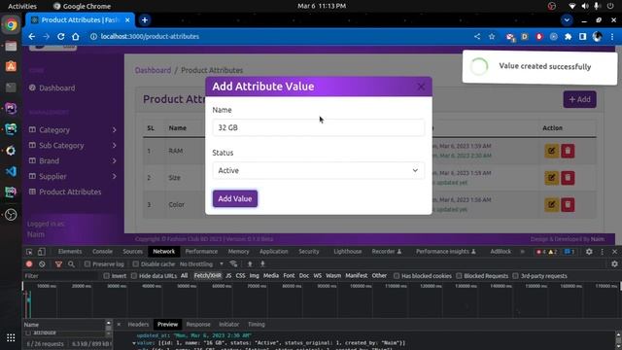The width and height of the screenshot is (622, 350).
Task: Open a new browser tab
Action: [x=145, y=19]
